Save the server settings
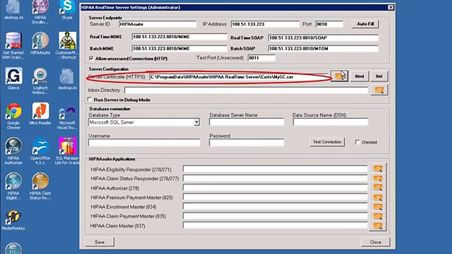The height and width of the screenshot is (254, 452). (100, 242)
